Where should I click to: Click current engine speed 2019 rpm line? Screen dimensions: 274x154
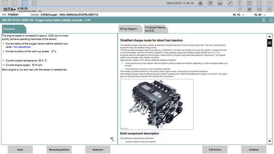click(x=24, y=65)
